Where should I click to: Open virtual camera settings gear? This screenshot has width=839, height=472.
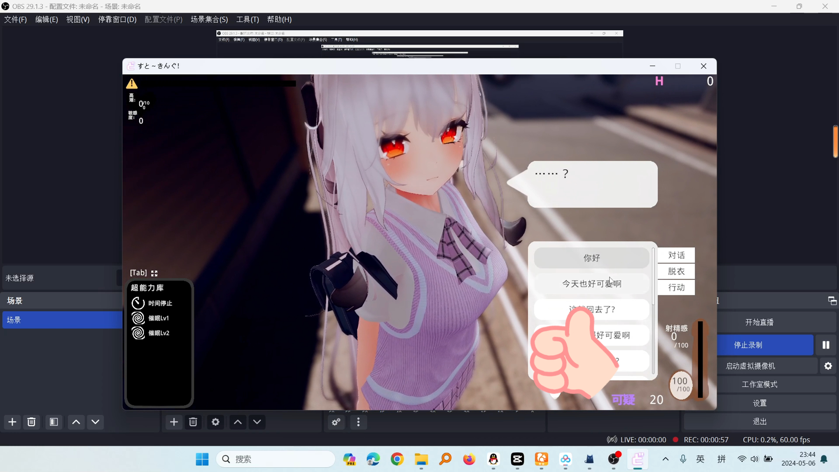[x=828, y=366]
